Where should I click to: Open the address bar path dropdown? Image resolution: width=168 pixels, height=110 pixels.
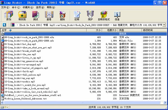click(164, 25)
